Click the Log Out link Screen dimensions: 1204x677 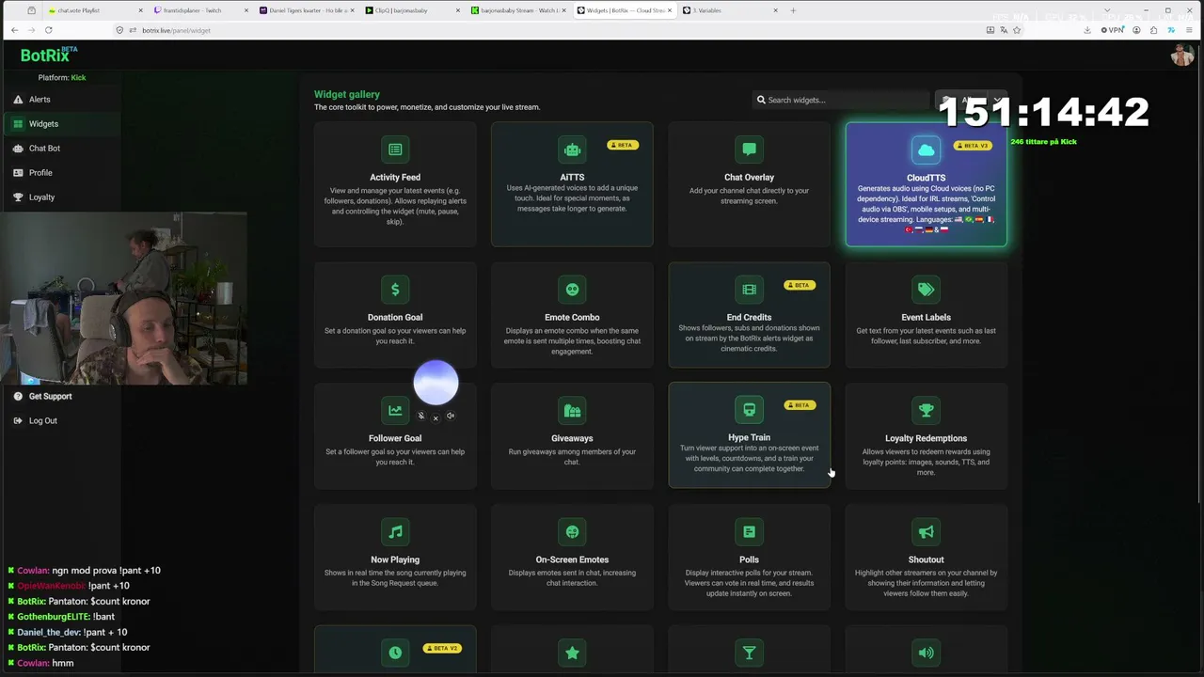tap(42, 420)
